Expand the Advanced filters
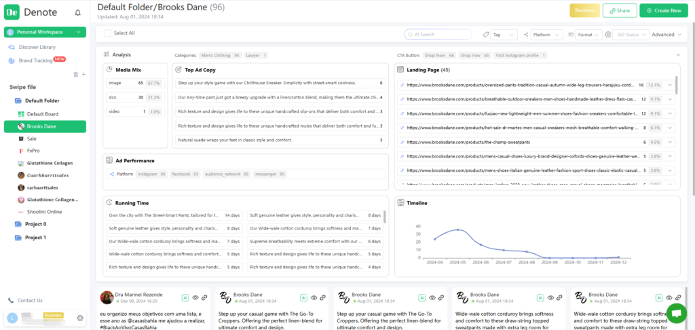Screen dimensions: 695x330 tap(666, 34)
